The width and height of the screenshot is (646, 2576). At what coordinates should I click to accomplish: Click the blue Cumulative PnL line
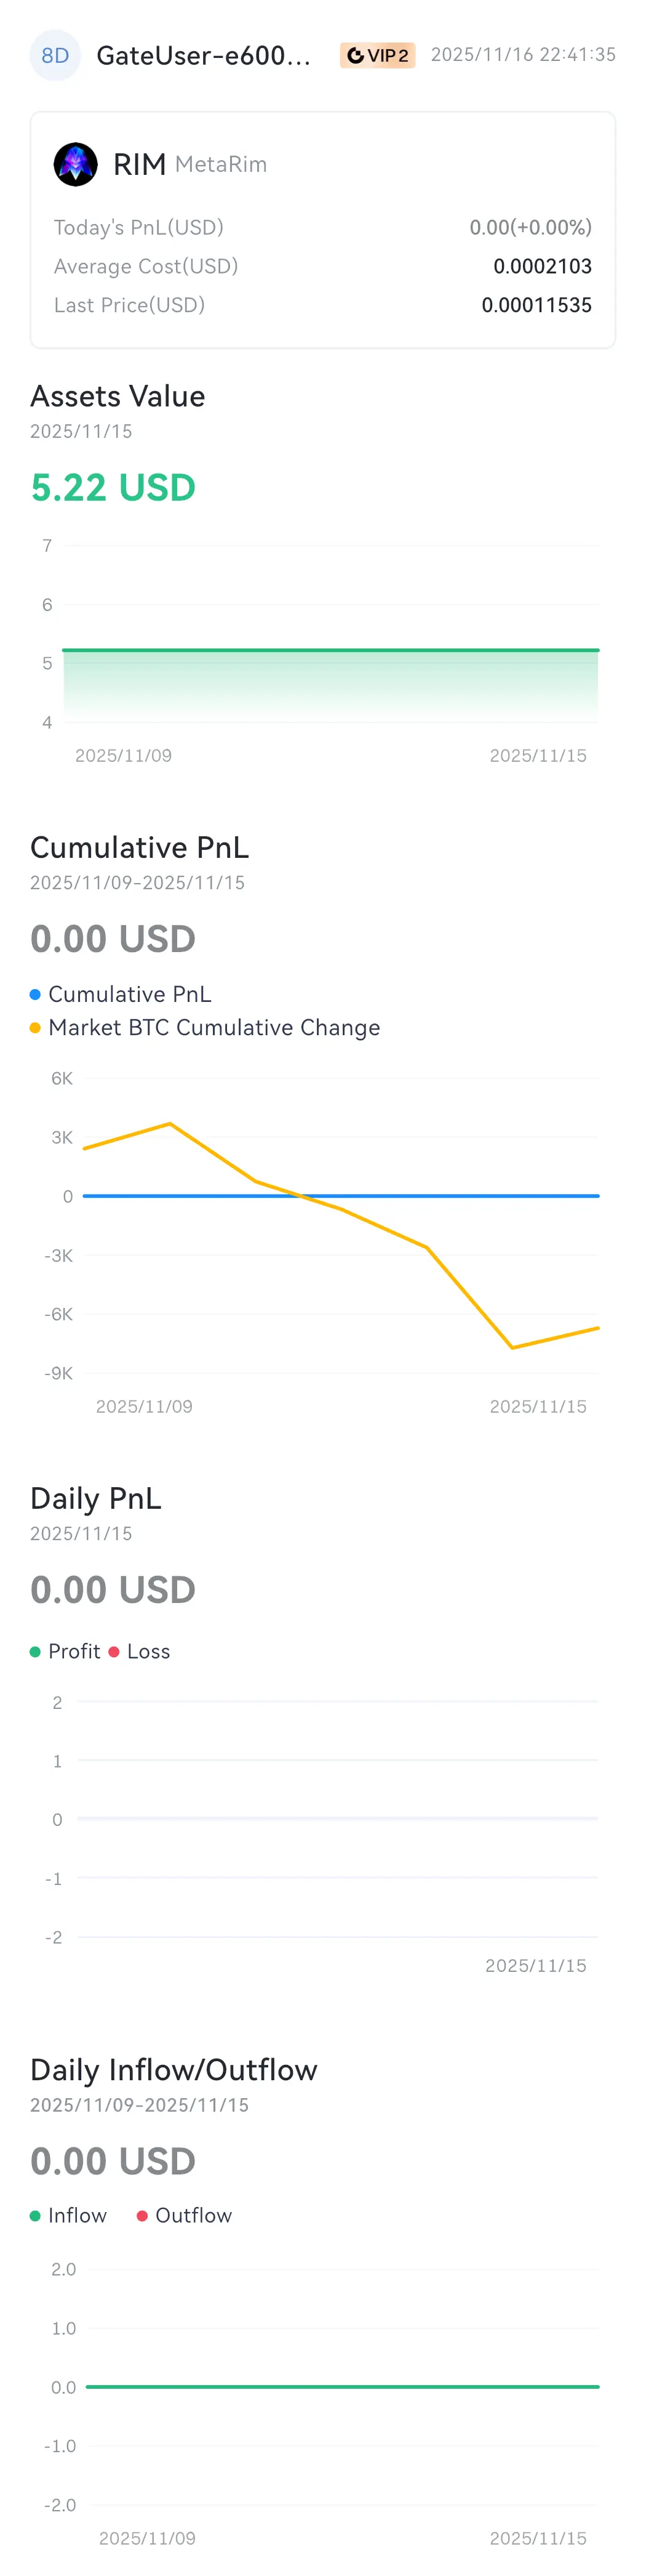point(340,1195)
